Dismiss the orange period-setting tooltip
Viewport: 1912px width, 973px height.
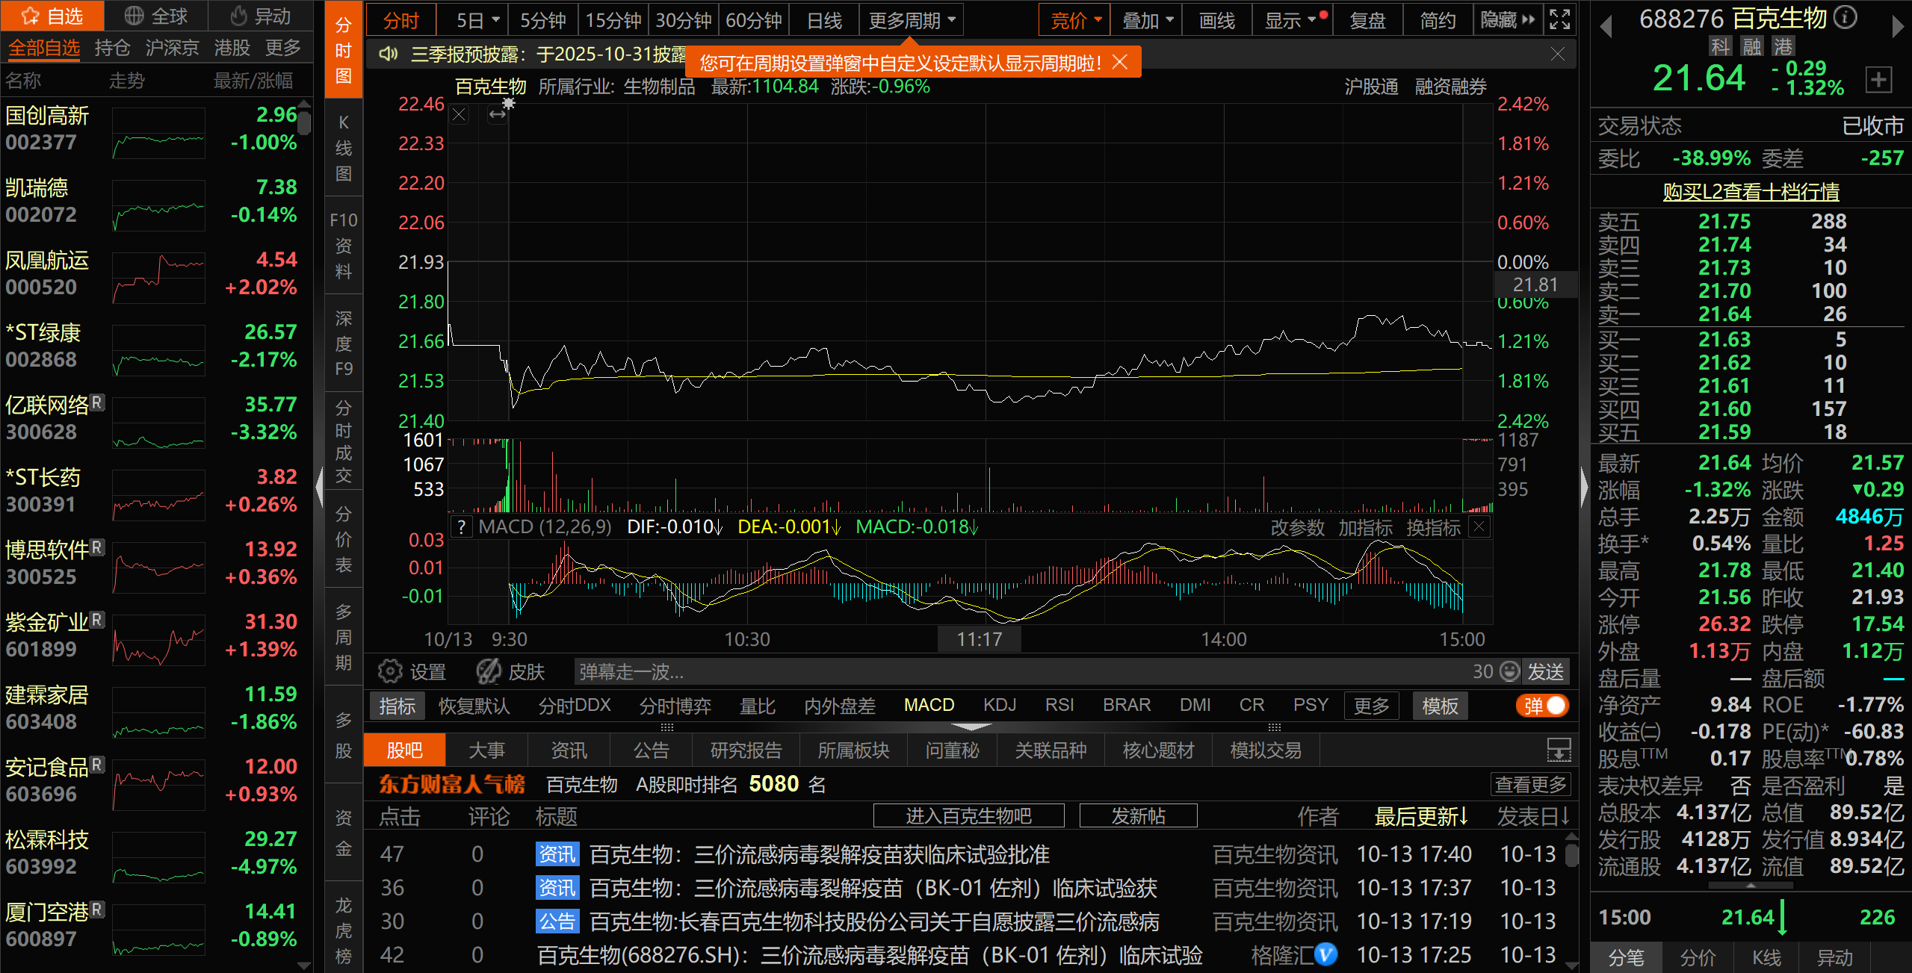(x=1119, y=62)
